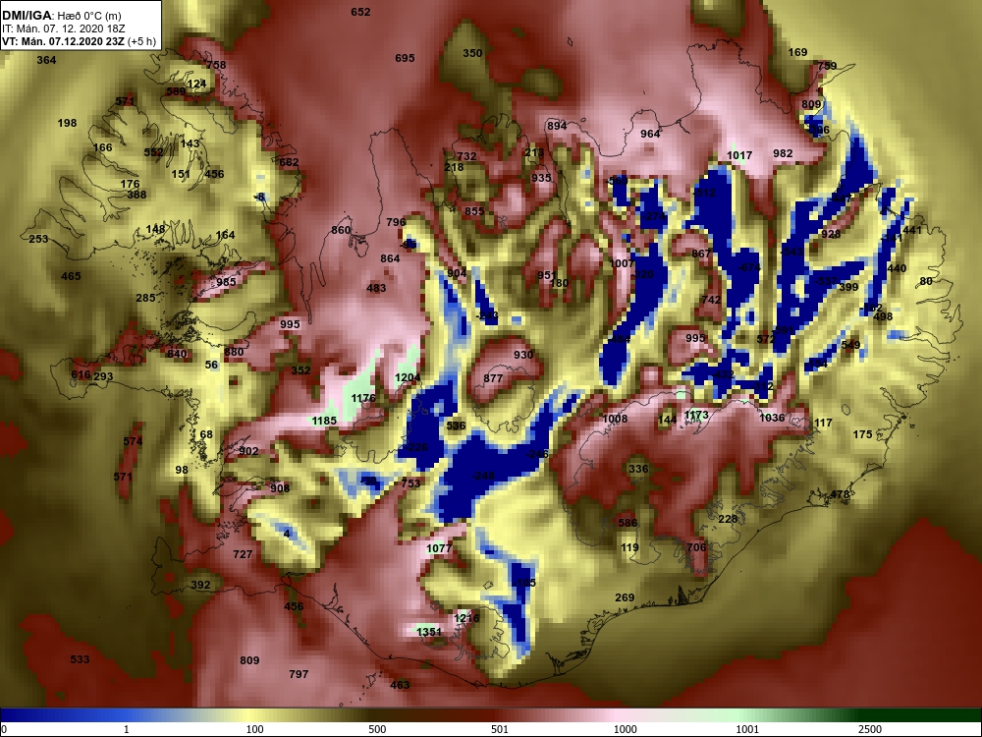This screenshot has width=982, height=737.
Task: Click the map value '465'
Action: 71,276
